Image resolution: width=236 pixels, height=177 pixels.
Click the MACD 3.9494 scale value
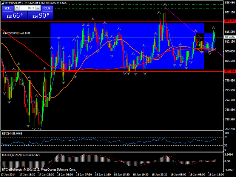click(x=228, y=154)
